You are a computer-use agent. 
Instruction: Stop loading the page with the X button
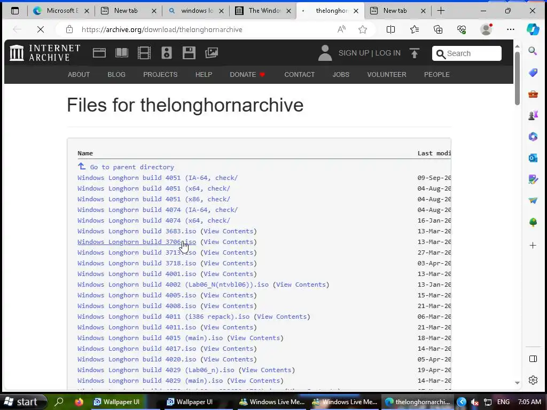pyautogui.click(x=41, y=30)
